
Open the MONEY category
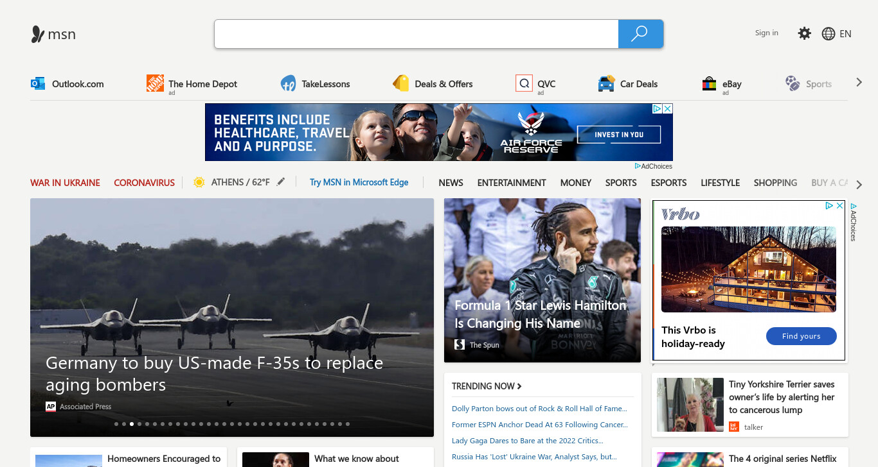575,183
